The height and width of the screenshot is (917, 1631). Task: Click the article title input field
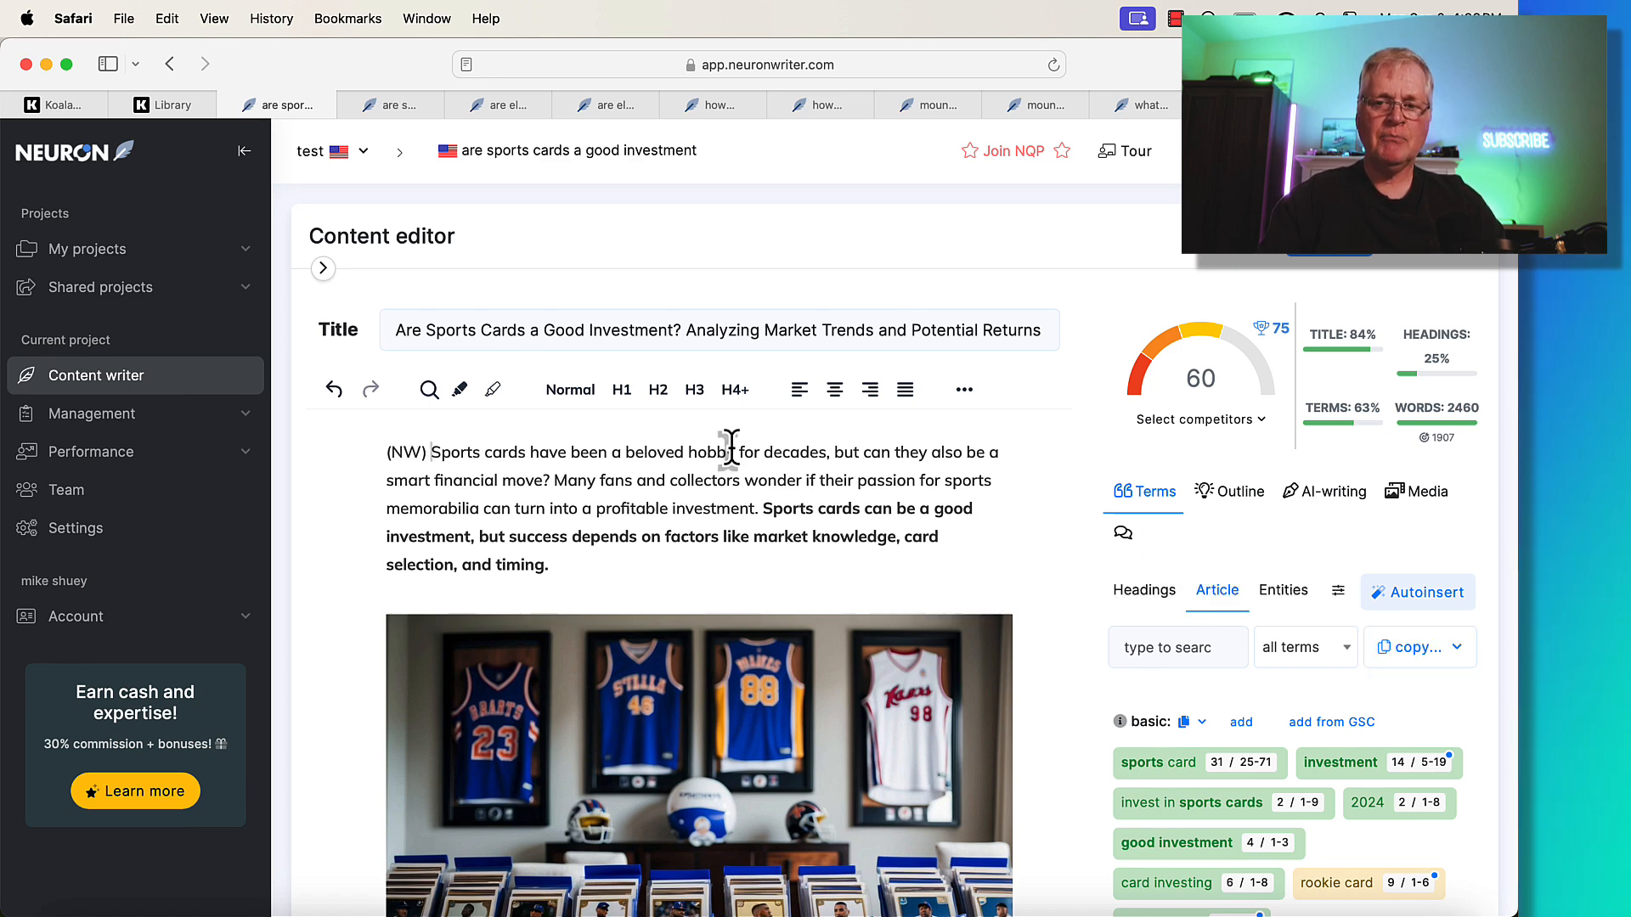pos(718,329)
